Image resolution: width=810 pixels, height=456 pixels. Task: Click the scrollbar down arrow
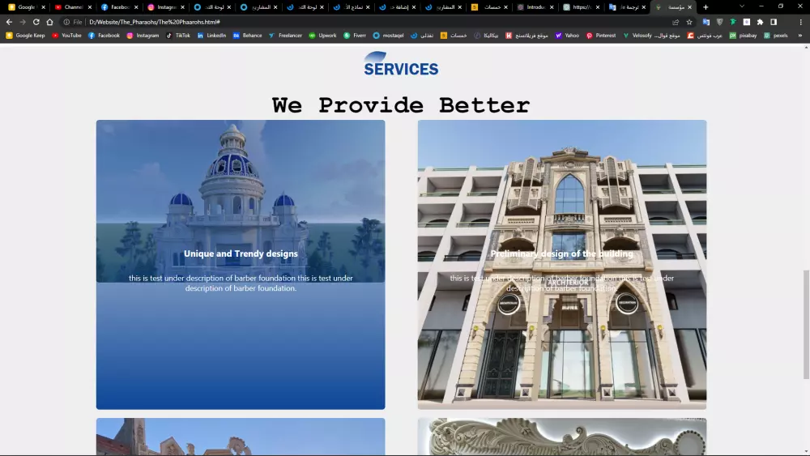tap(806, 452)
